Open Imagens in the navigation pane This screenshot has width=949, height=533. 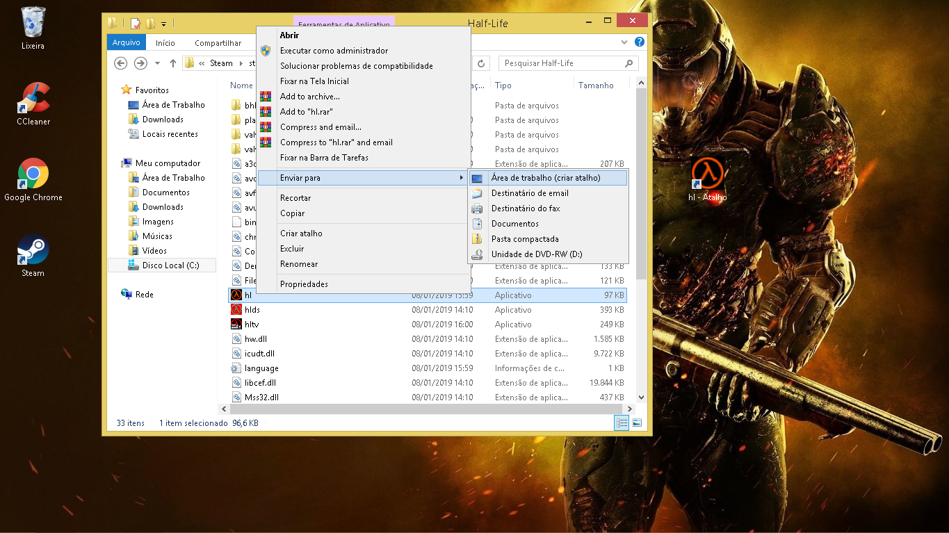(x=152, y=222)
